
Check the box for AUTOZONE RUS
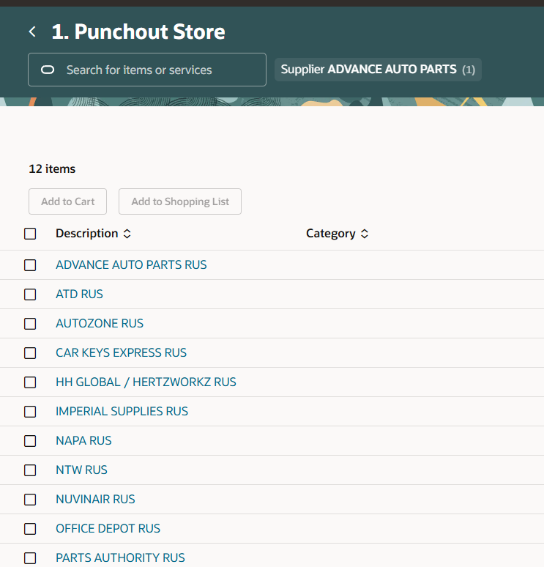click(30, 324)
